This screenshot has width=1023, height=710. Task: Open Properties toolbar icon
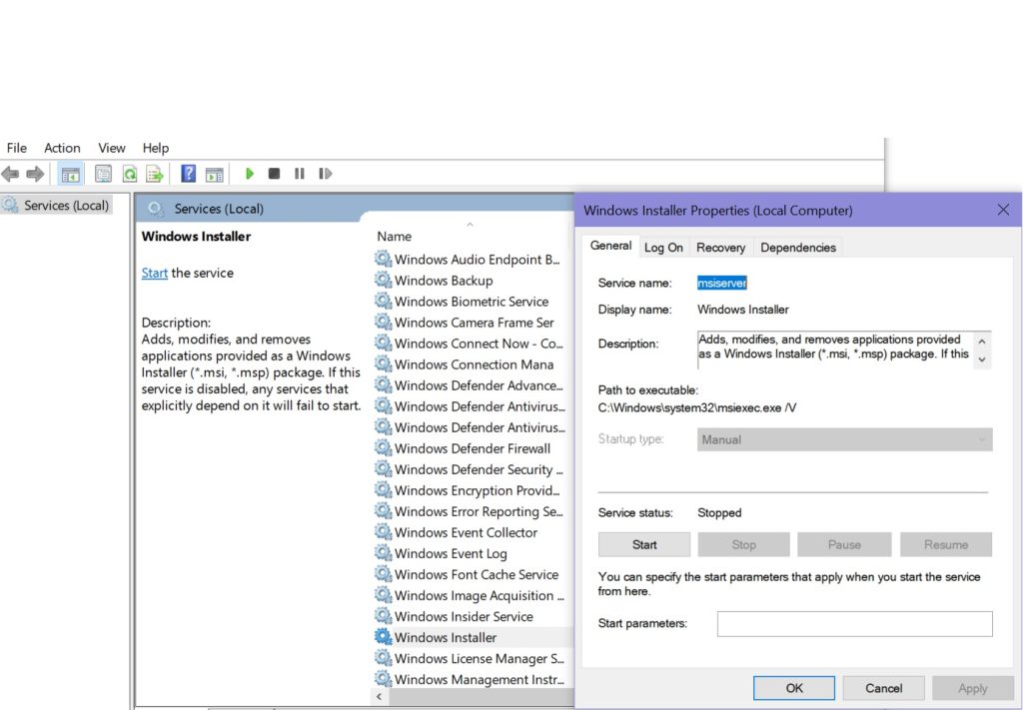pyautogui.click(x=103, y=174)
